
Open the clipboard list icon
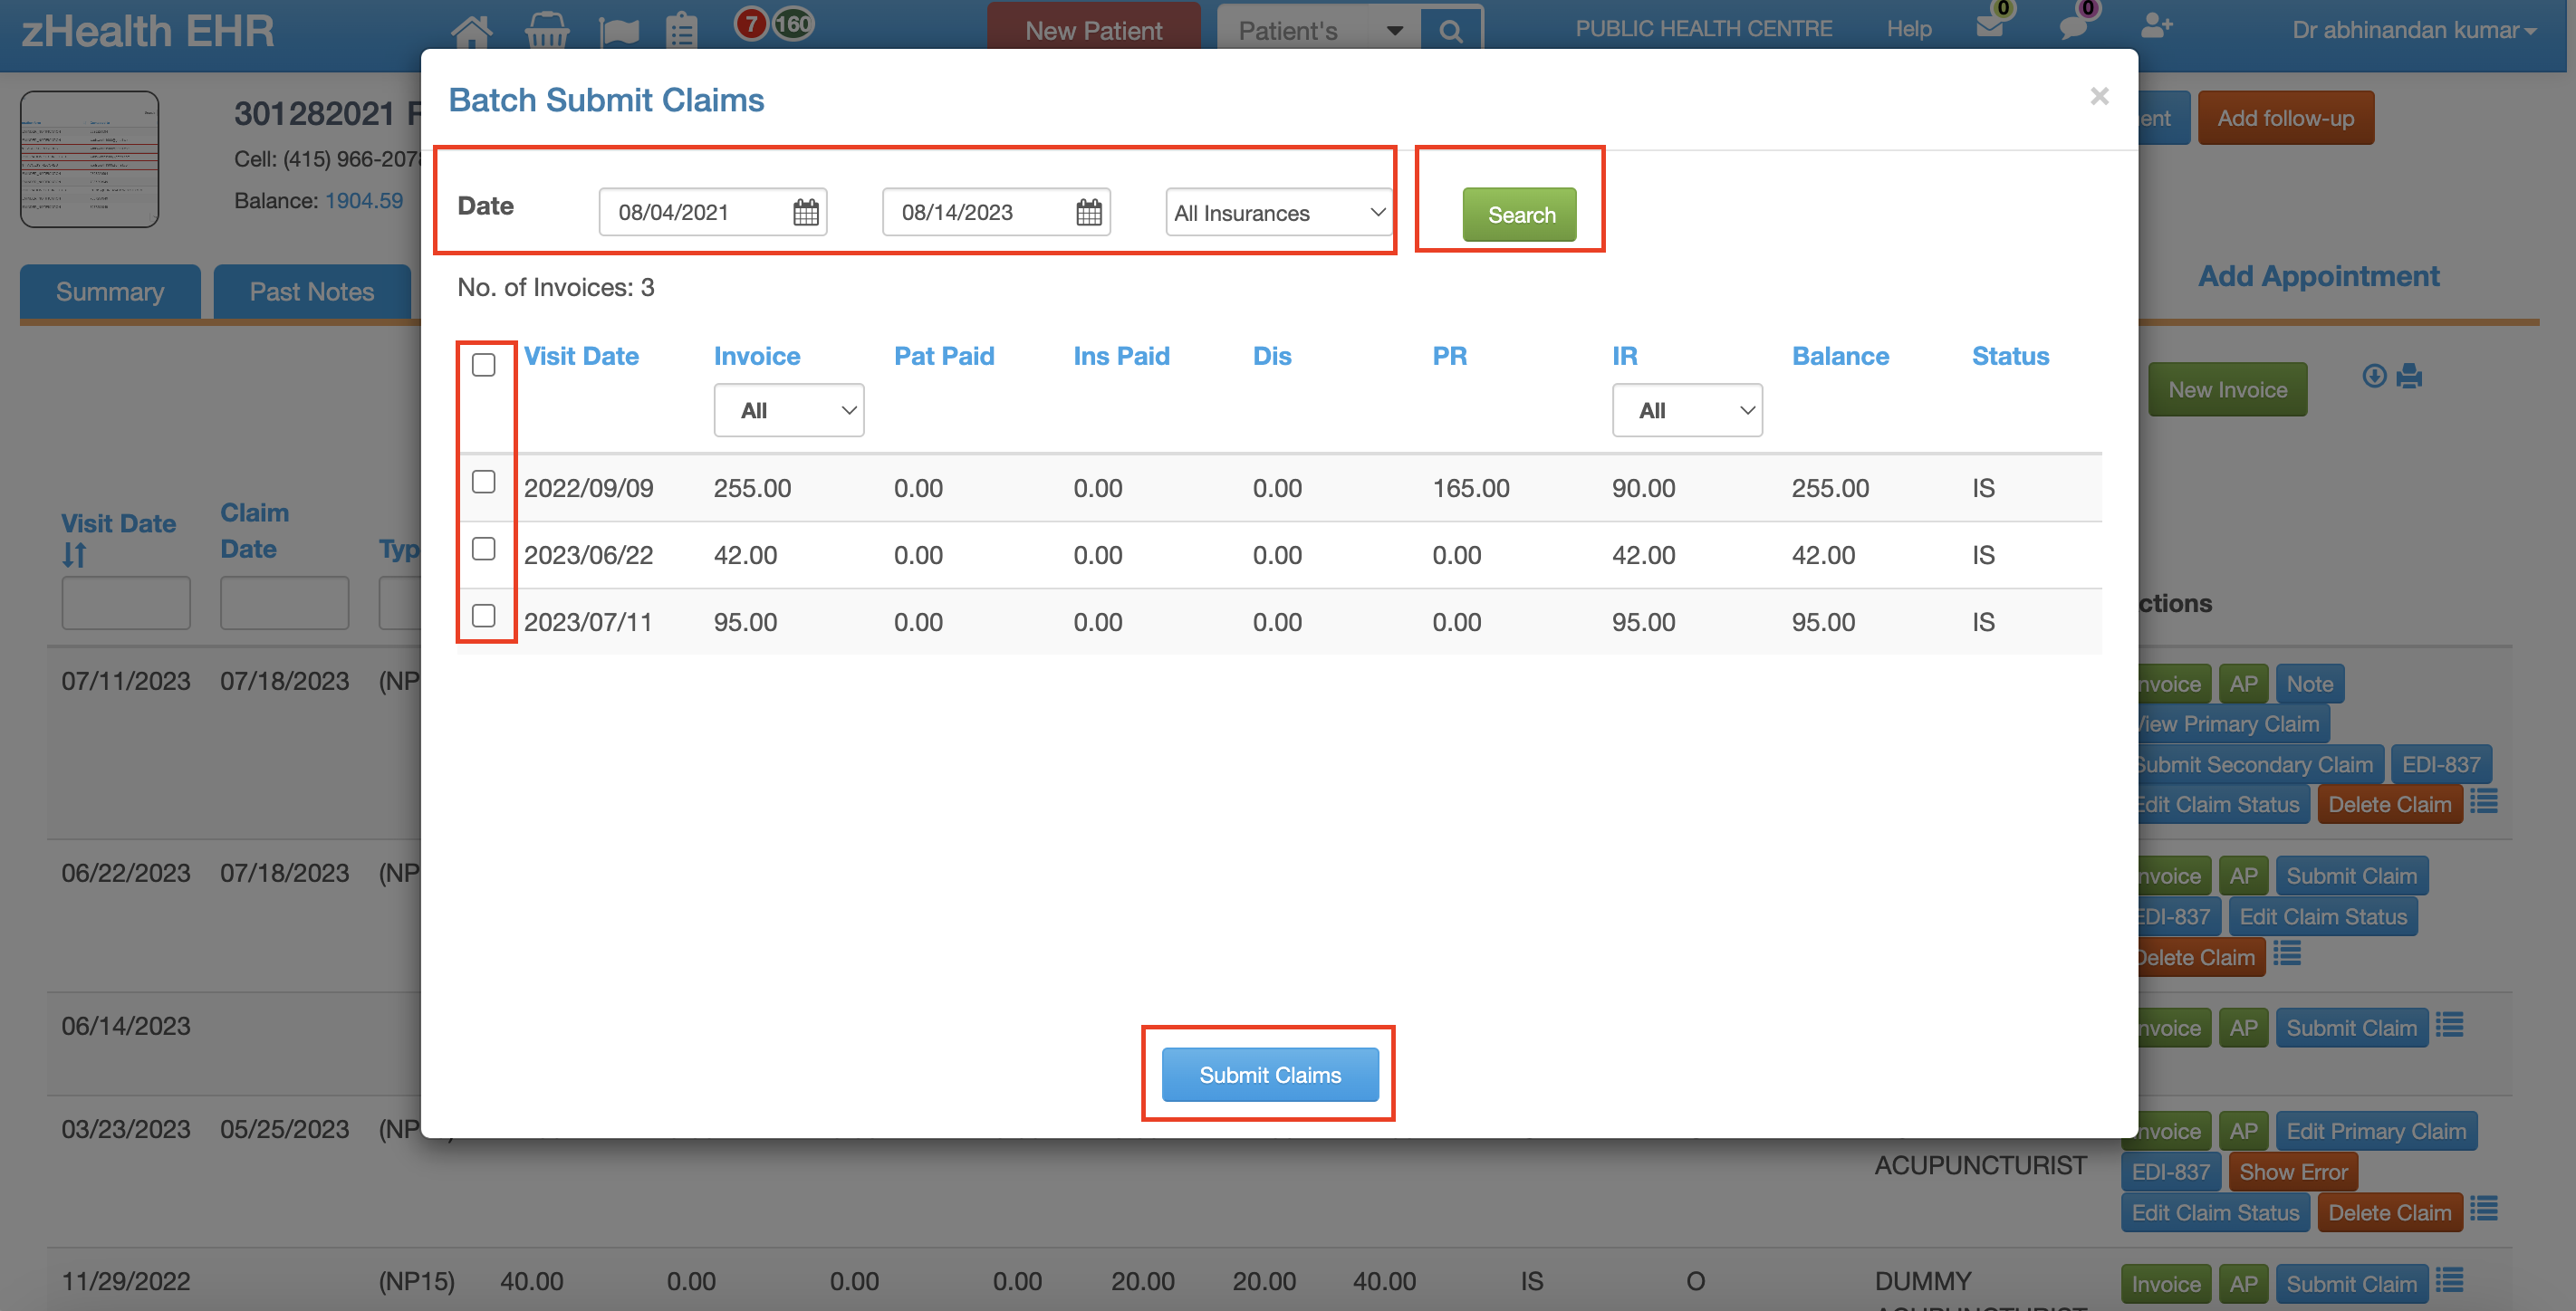(x=682, y=31)
